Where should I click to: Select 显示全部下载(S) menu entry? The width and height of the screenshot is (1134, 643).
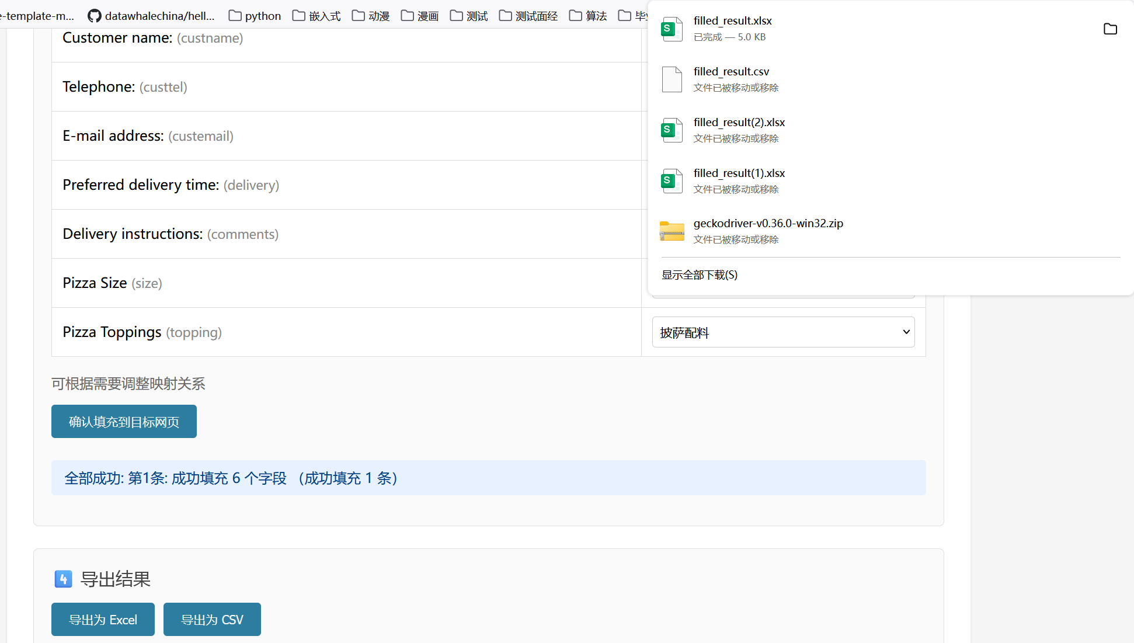click(700, 275)
